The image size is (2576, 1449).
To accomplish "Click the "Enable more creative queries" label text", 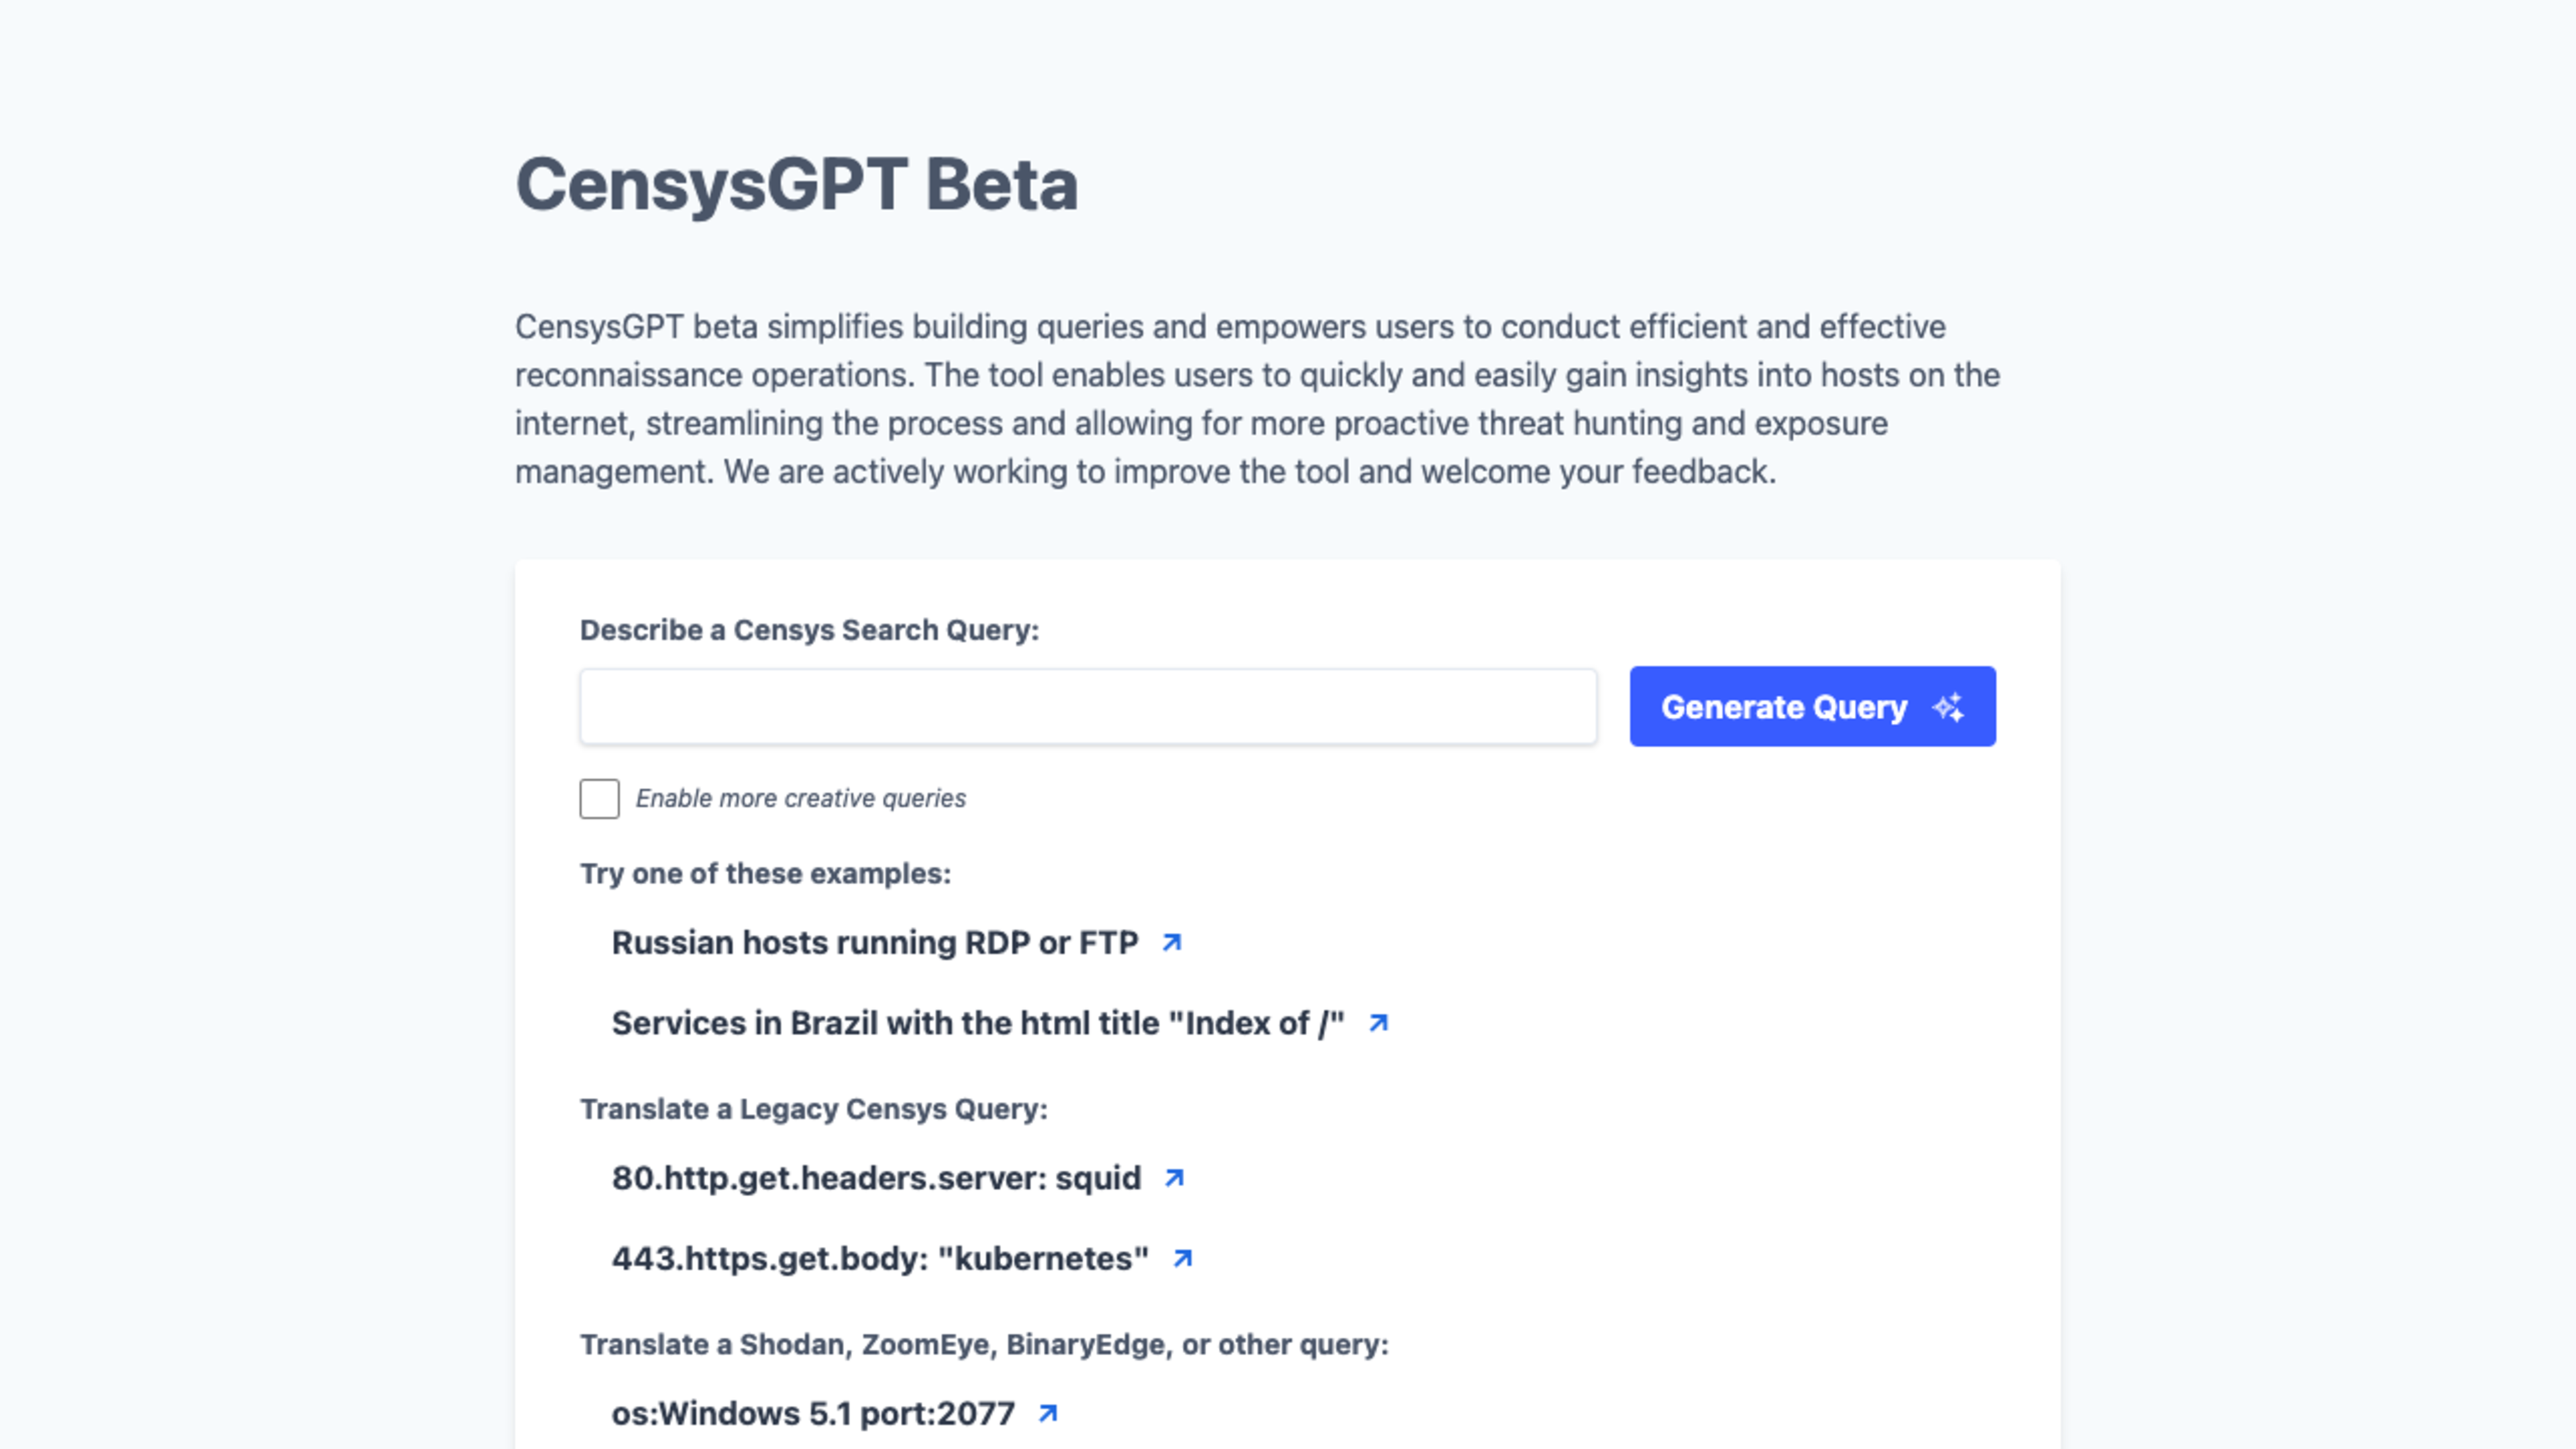I will 800,799.
